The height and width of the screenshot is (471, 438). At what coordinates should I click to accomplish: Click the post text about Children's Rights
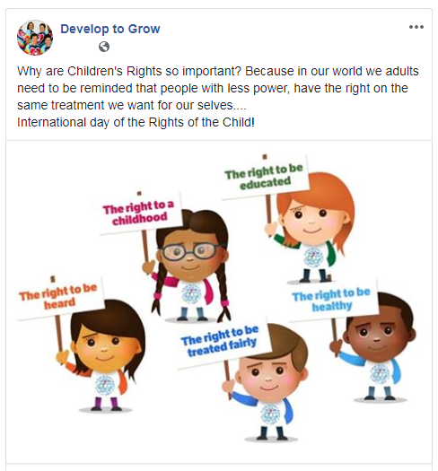click(218, 88)
